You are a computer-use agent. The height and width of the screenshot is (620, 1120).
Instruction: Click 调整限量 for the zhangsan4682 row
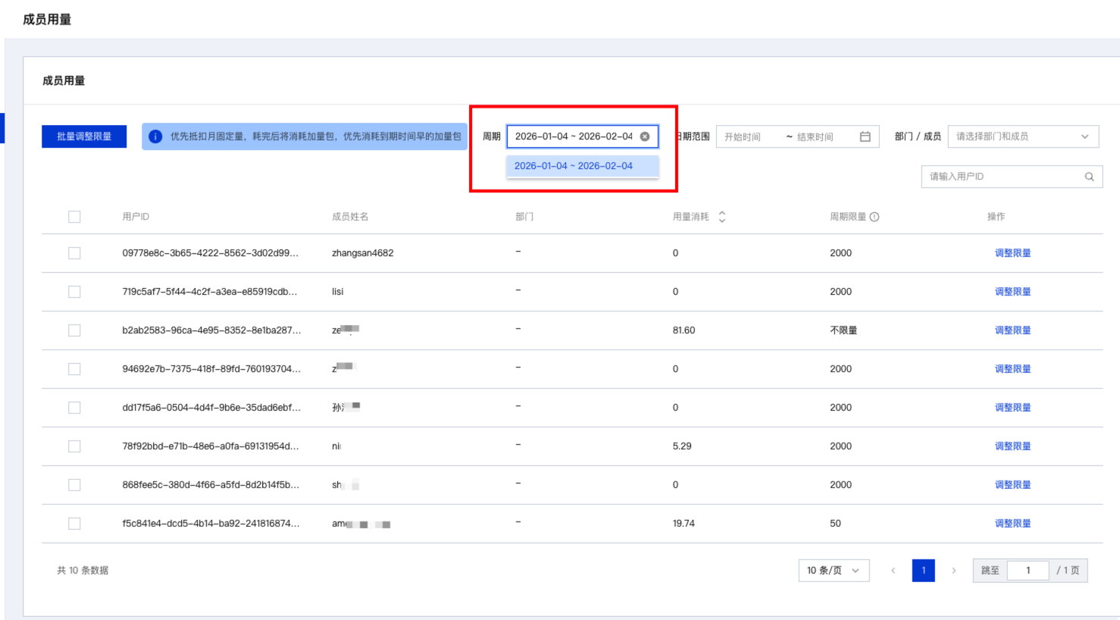click(x=1012, y=253)
